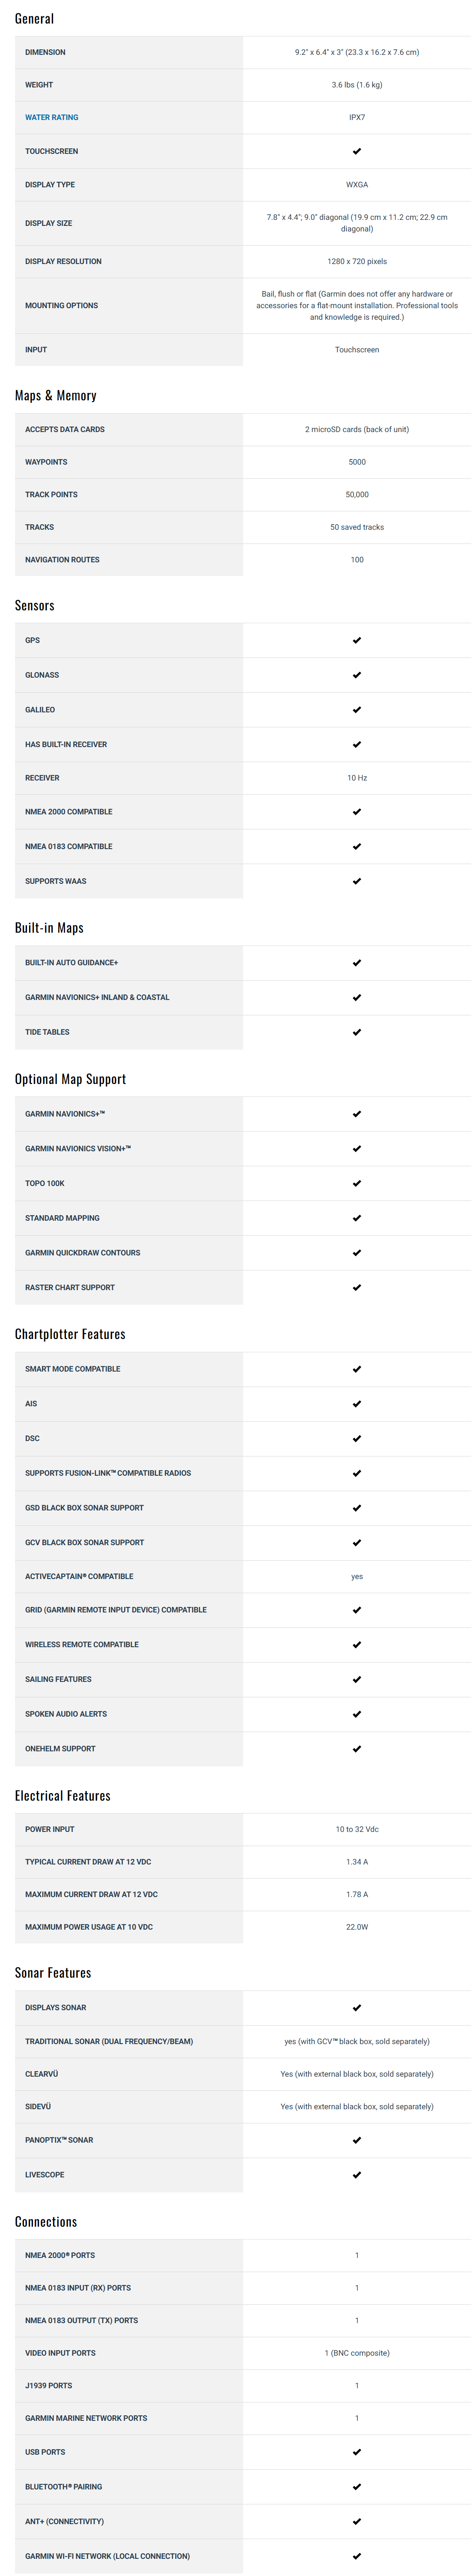Click the Topo 100K checkmark

click(357, 1183)
